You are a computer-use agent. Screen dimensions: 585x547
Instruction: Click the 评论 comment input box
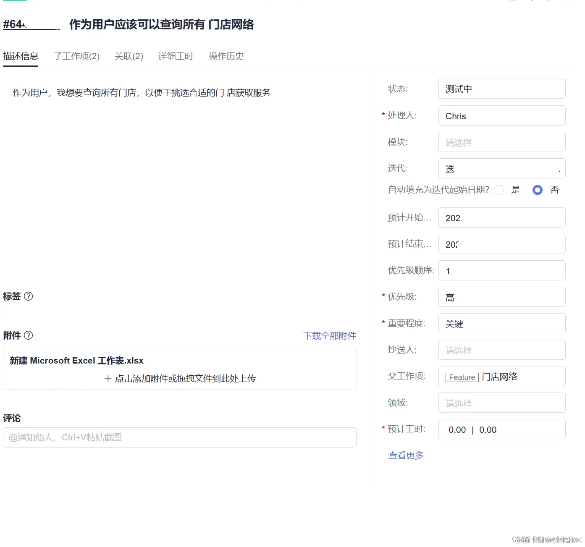pyautogui.click(x=180, y=437)
